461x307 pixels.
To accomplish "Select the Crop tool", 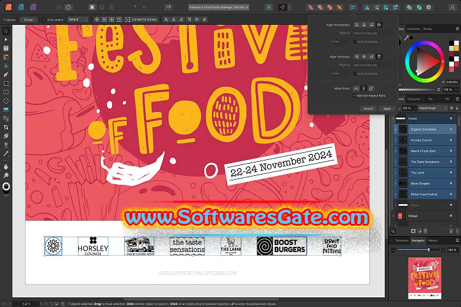I will click(x=6, y=127).
